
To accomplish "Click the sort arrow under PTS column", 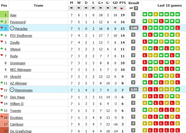I will 122,8.
